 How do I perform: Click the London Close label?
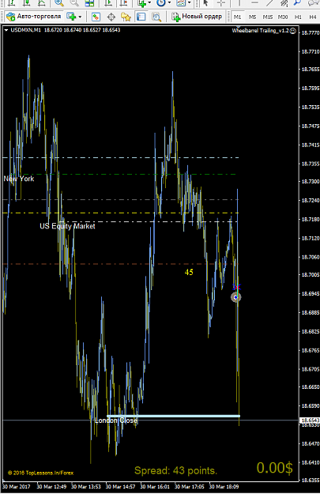point(116,420)
